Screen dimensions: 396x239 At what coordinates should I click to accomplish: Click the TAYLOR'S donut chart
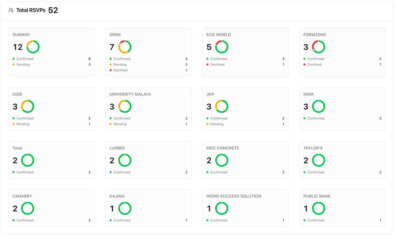[319, 160]
